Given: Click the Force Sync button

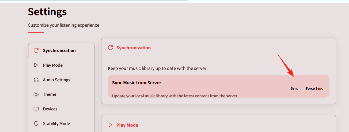Looking at the screenshot, I should tap(314, 88).
